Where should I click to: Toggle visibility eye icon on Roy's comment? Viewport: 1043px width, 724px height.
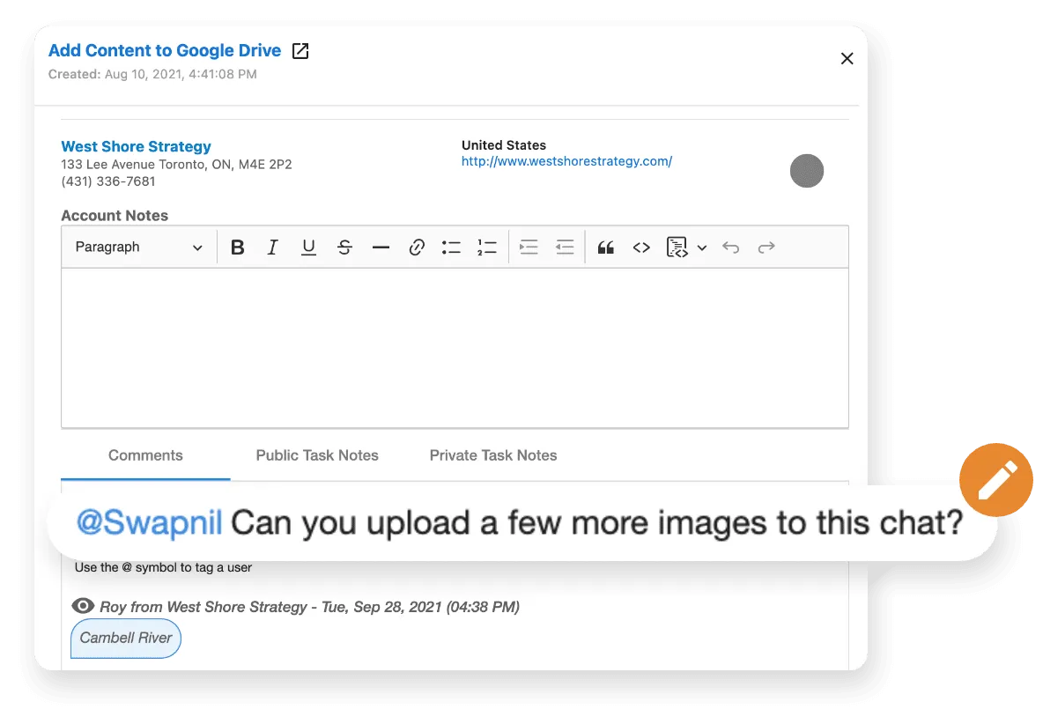(83, 606)
